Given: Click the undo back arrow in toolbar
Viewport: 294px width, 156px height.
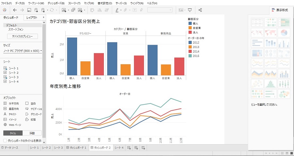Looking at the screenshot, I should tap(15, 10).
